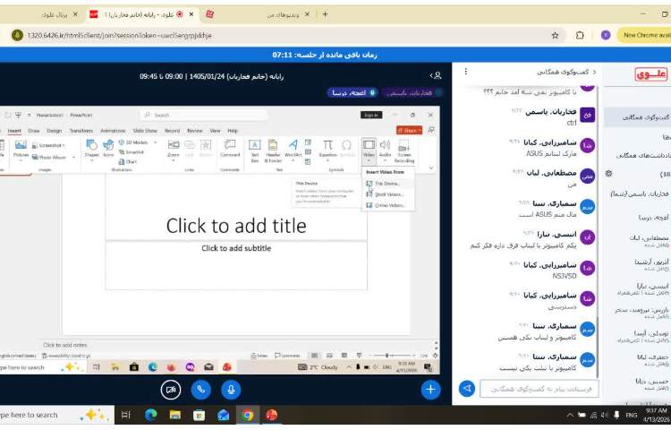The width and height of the screenshot is (671, 430).
Task: Click the blue plus actions button
Action: [x=430, y=390]
